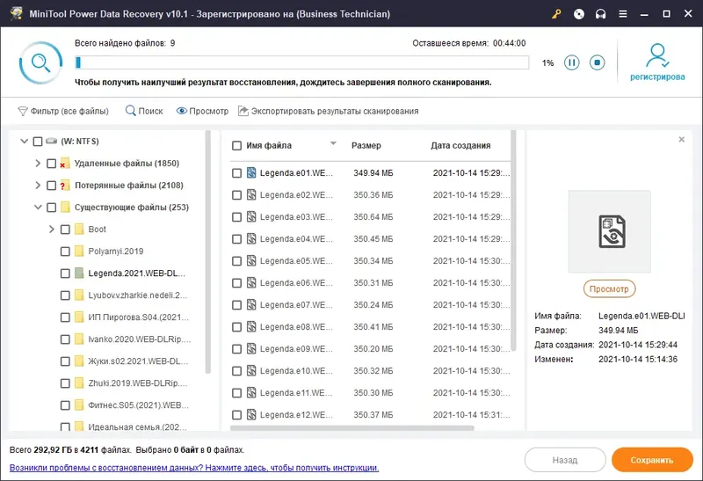Select the Удаленные файлы checkbox
This screenshot has height=481, width=703.
click(52, 164)
